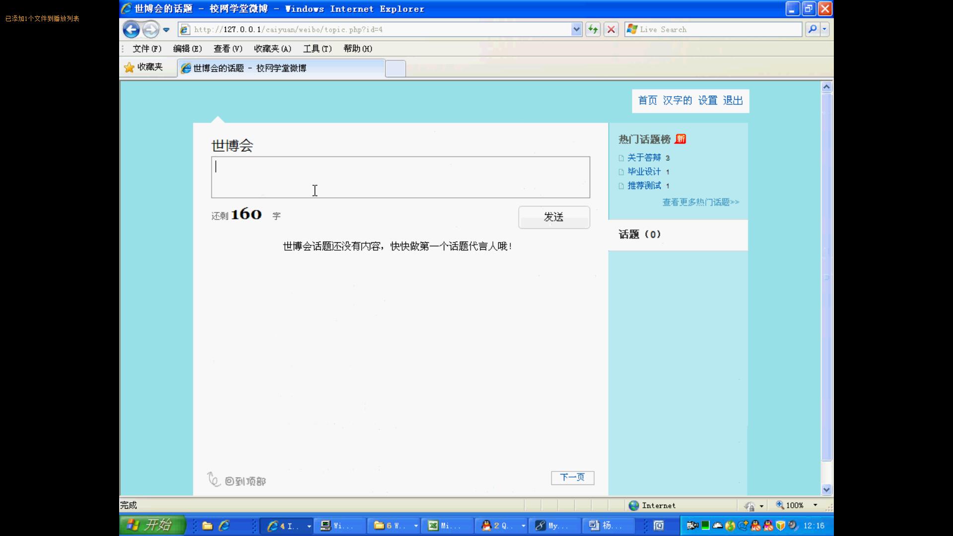
Task: Click the first tray network icon
Action: (x=692, y=526)
